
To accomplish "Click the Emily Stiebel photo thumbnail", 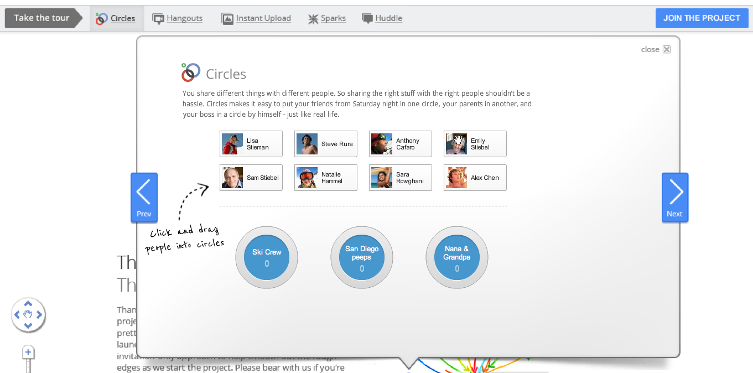I will tap(456, 144).
